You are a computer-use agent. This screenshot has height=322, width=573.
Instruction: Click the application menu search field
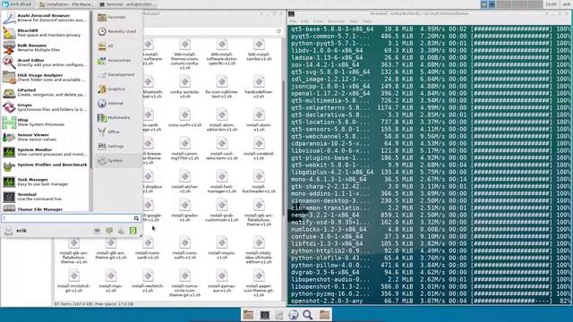(x=72, y=218)
